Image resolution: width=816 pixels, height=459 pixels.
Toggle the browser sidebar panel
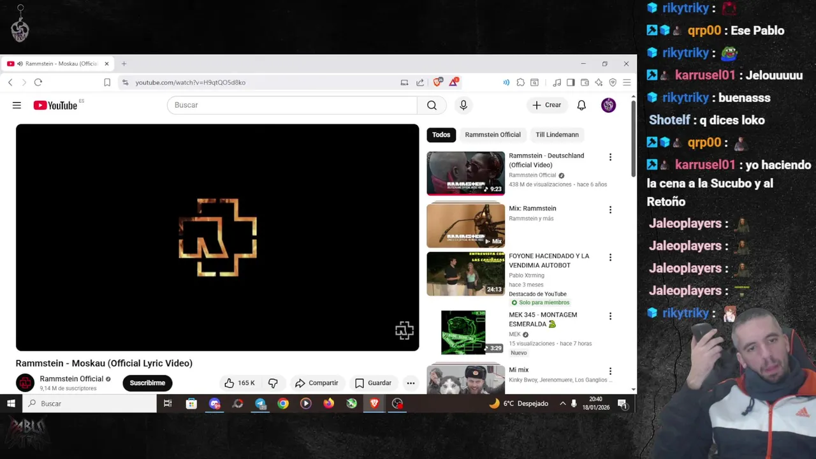click(571, 82)
